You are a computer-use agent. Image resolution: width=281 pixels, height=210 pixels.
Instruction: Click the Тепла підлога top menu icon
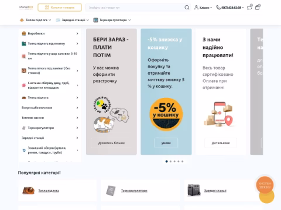coord(22,20)
